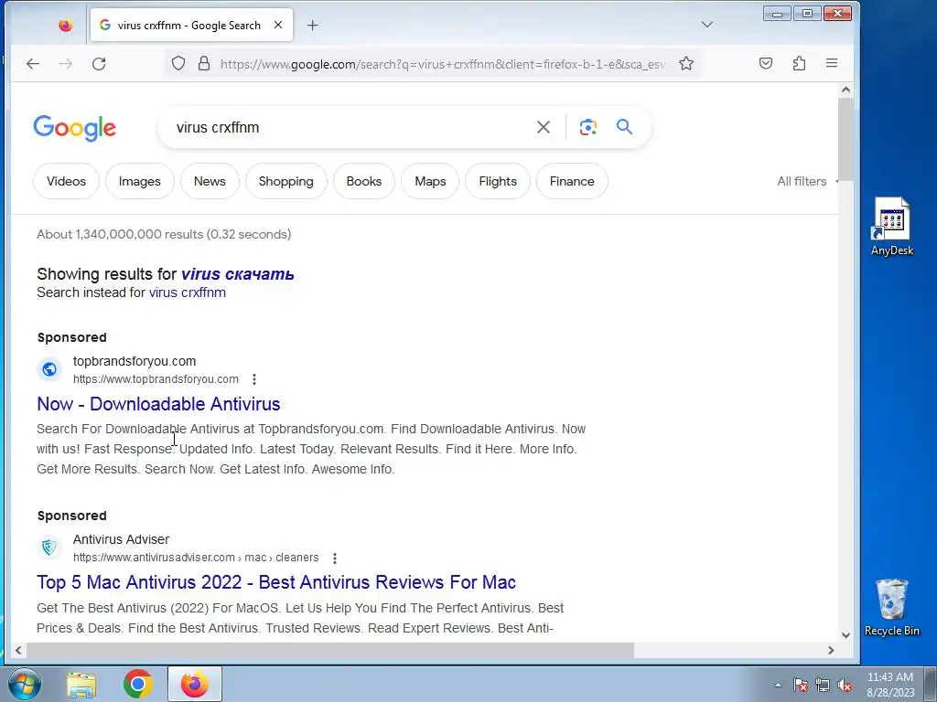
Task: Open Windows Explorer from taskbar
Action: 81,684
